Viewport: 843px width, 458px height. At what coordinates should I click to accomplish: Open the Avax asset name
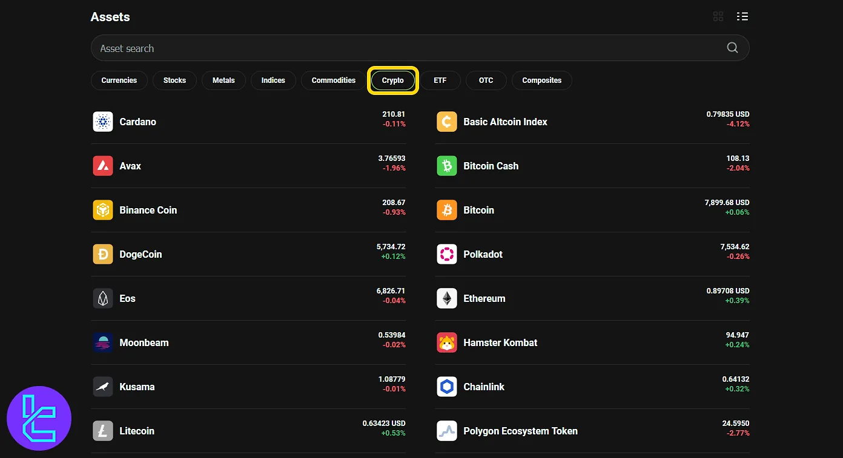(x=130, y=166)
